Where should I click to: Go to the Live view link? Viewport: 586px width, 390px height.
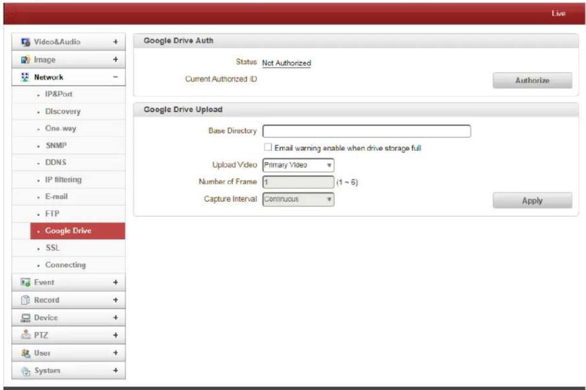558,13
